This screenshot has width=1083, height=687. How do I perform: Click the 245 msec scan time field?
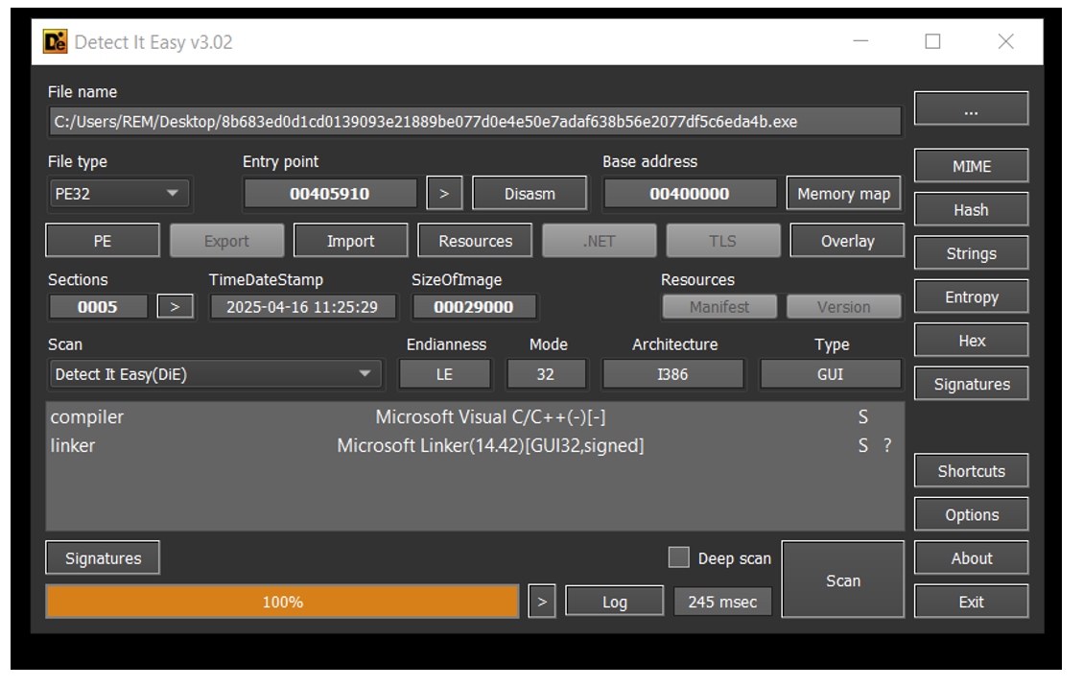[722, 602]
